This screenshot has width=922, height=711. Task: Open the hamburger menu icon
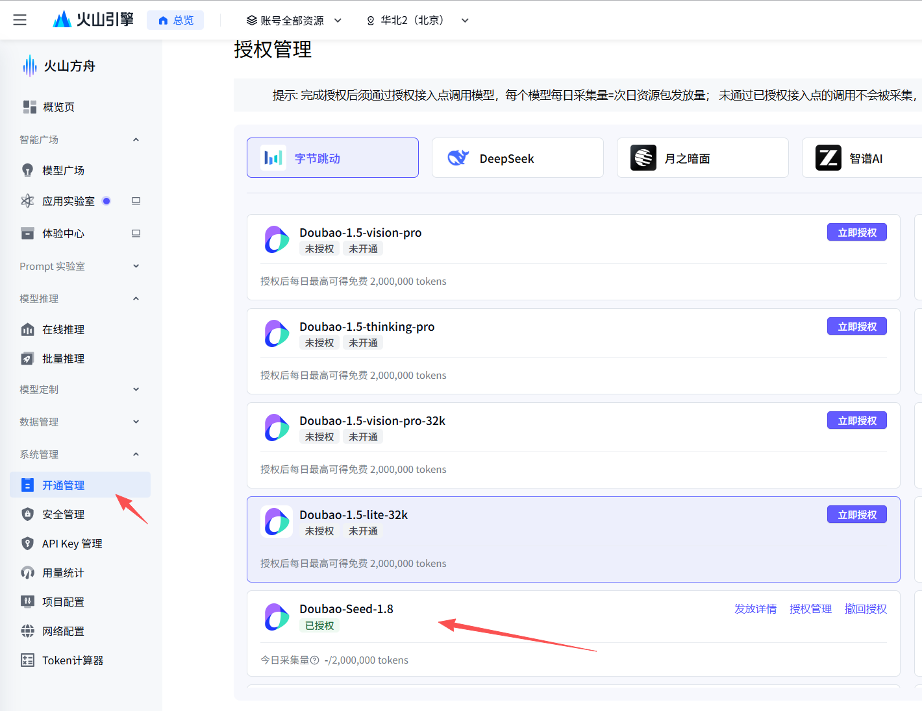click(20, 20)
